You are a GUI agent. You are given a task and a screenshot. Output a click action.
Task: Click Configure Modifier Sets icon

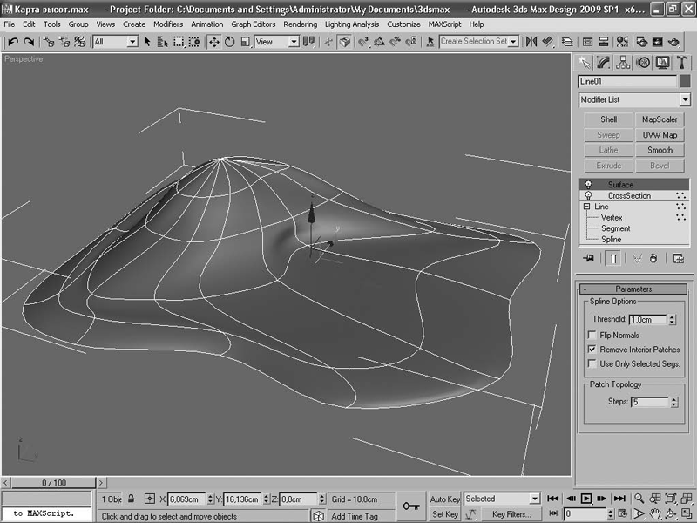click(x=678, y=258)
